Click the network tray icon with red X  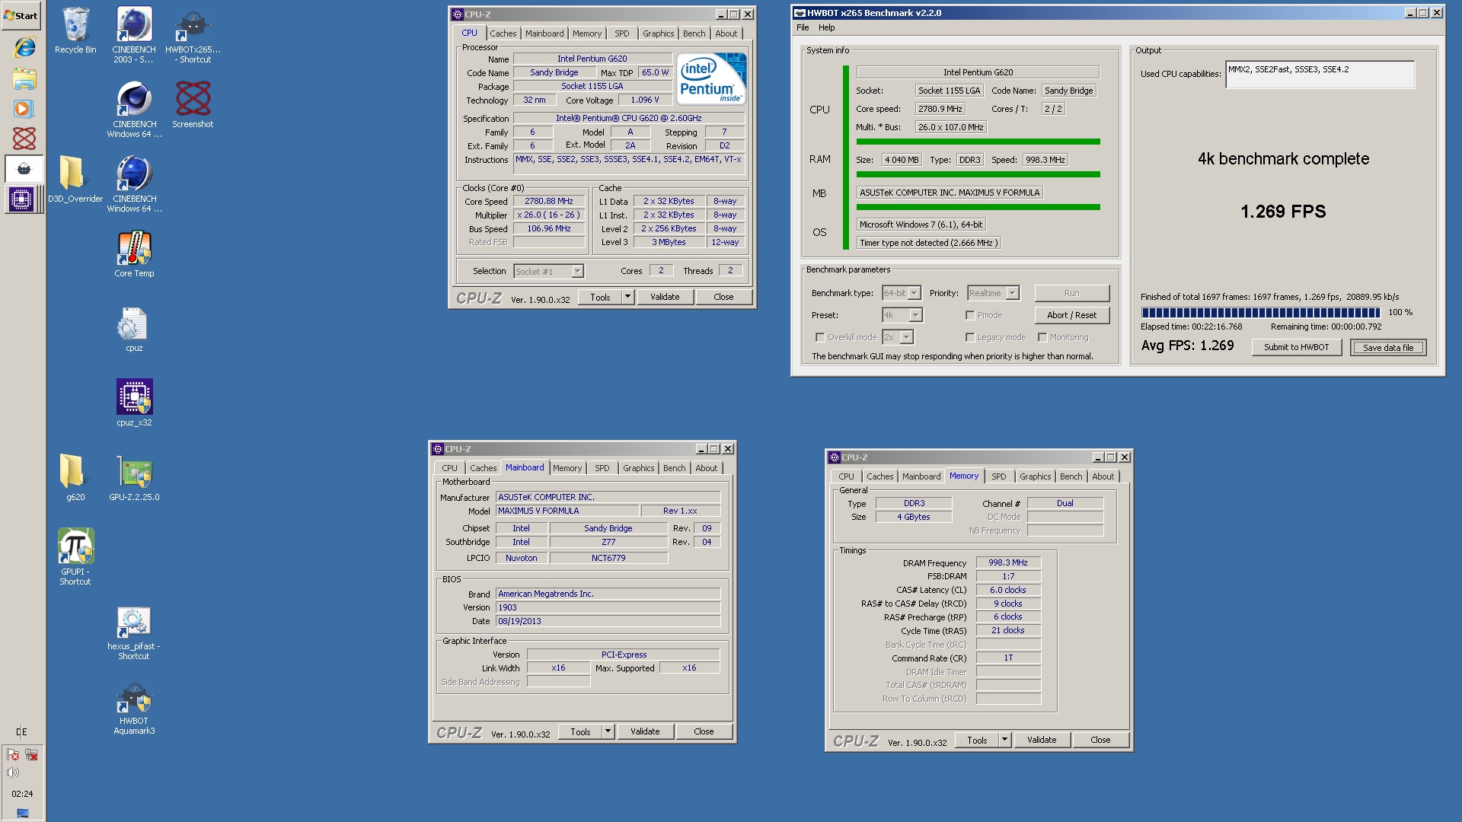(31, 755)
